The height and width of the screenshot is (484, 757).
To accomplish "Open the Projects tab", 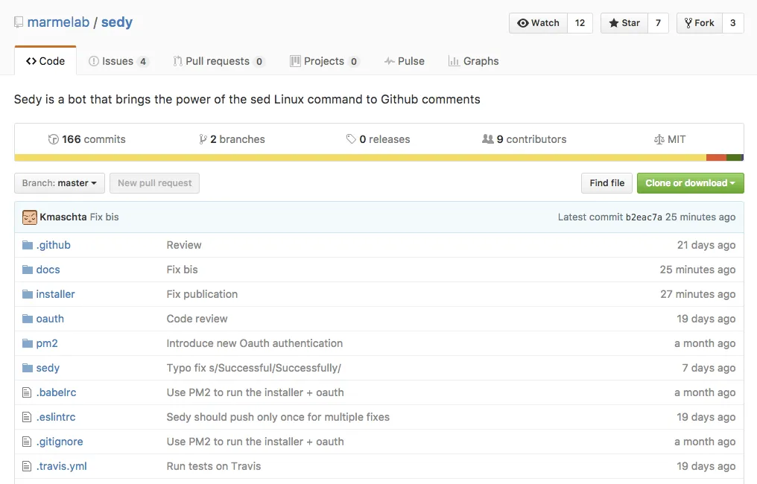I will pyautogui.click(x=324, y=61).
